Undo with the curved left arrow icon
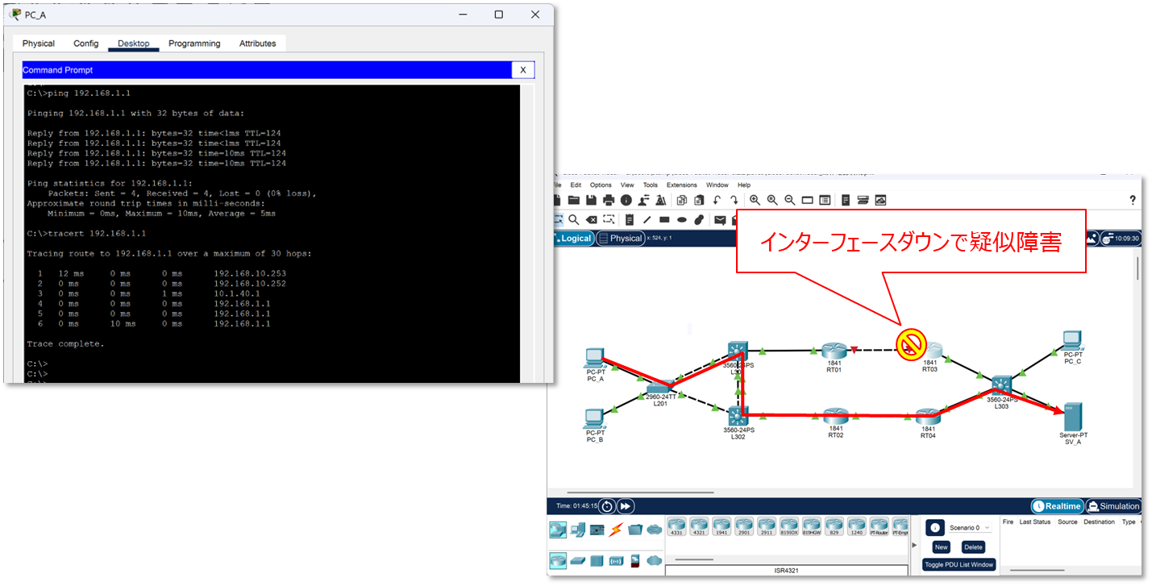1152x586 pixels. (x=717, y=200)
